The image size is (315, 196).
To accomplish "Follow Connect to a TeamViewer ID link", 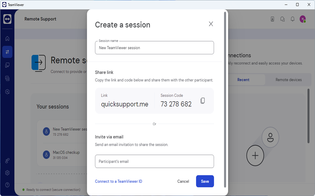I will coord(118,181).
